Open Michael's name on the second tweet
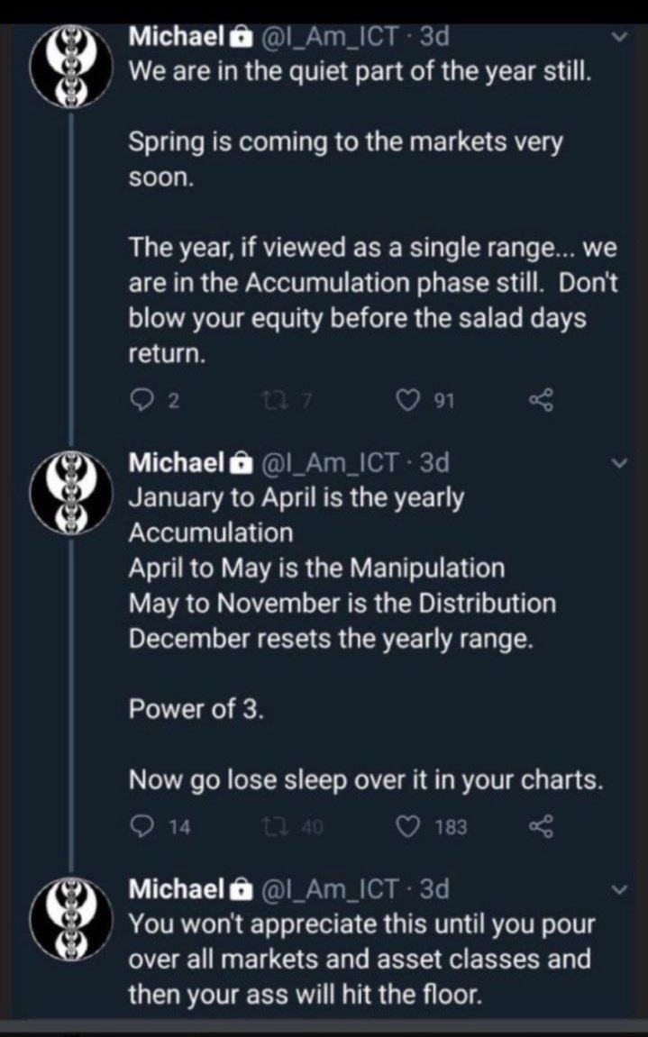This screenshot has height=1037, width=648. pyautogui.click(x=176, y=463)
